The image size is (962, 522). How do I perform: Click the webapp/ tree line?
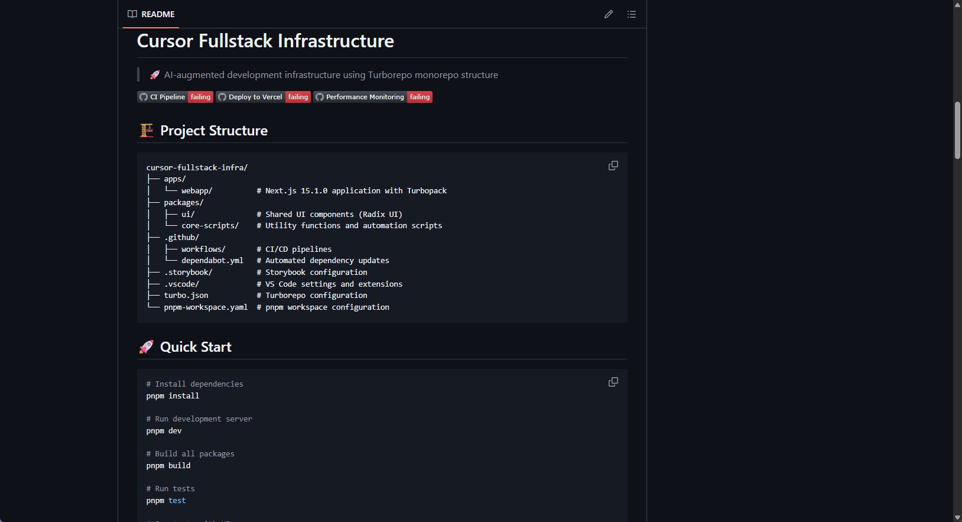point(197,191)
